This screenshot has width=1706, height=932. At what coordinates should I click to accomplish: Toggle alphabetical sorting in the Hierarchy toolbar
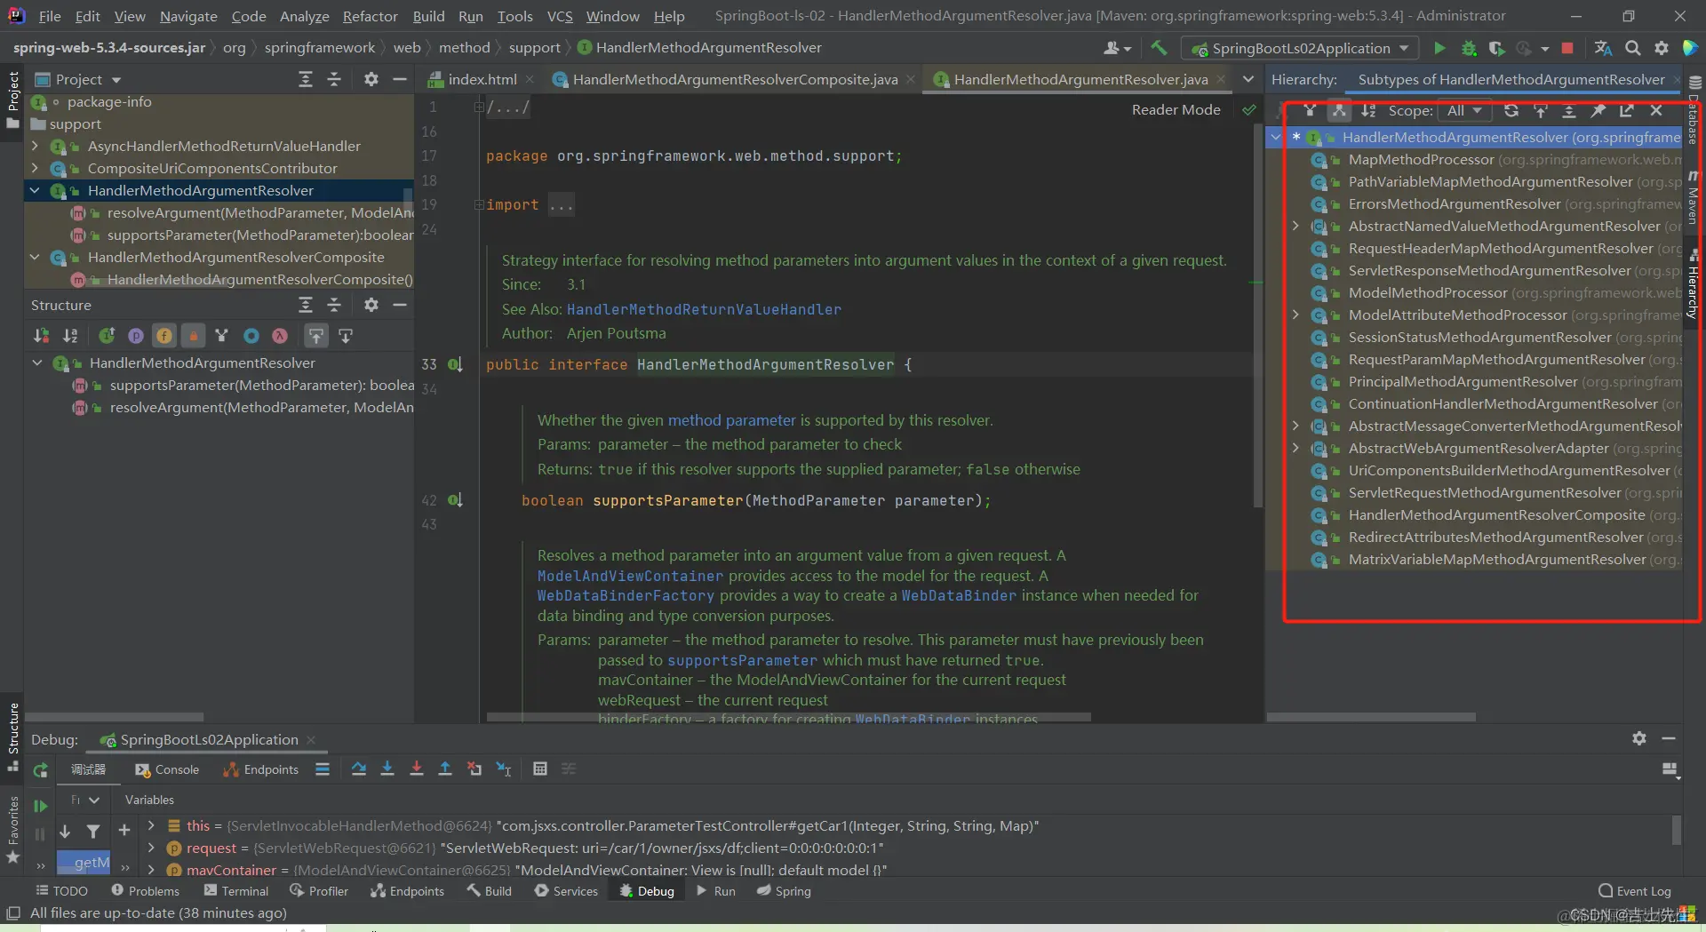[1368, 110]
